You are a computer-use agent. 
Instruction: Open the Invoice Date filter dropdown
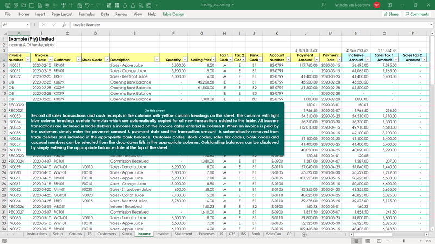(x=50, y=60)
